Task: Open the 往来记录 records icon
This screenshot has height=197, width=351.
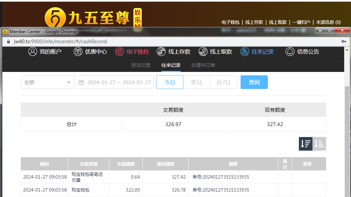Action: [x=245, y=52]
